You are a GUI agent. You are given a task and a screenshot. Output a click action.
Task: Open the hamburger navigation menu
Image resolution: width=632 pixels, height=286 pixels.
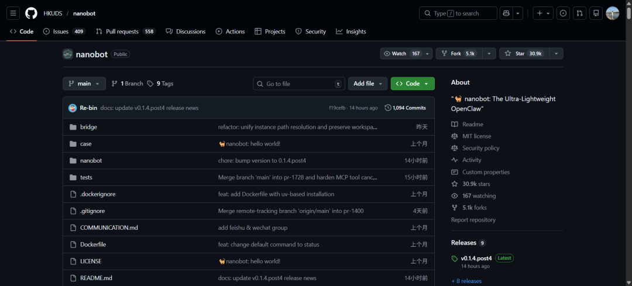[x=13, y=13]
